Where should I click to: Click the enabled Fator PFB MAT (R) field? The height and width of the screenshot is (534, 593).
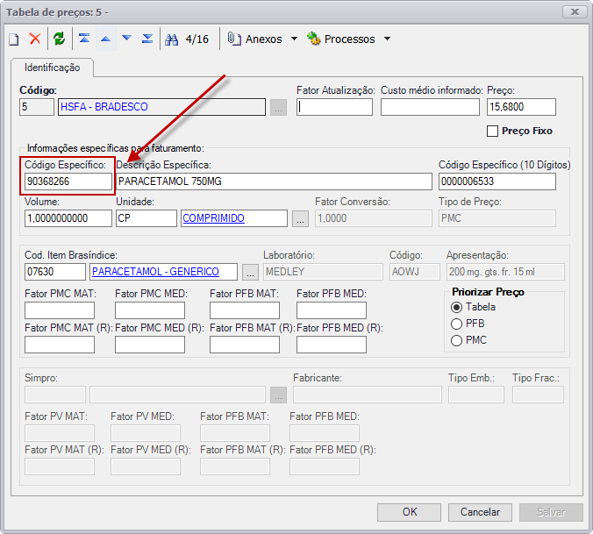[x=245, y=345]
